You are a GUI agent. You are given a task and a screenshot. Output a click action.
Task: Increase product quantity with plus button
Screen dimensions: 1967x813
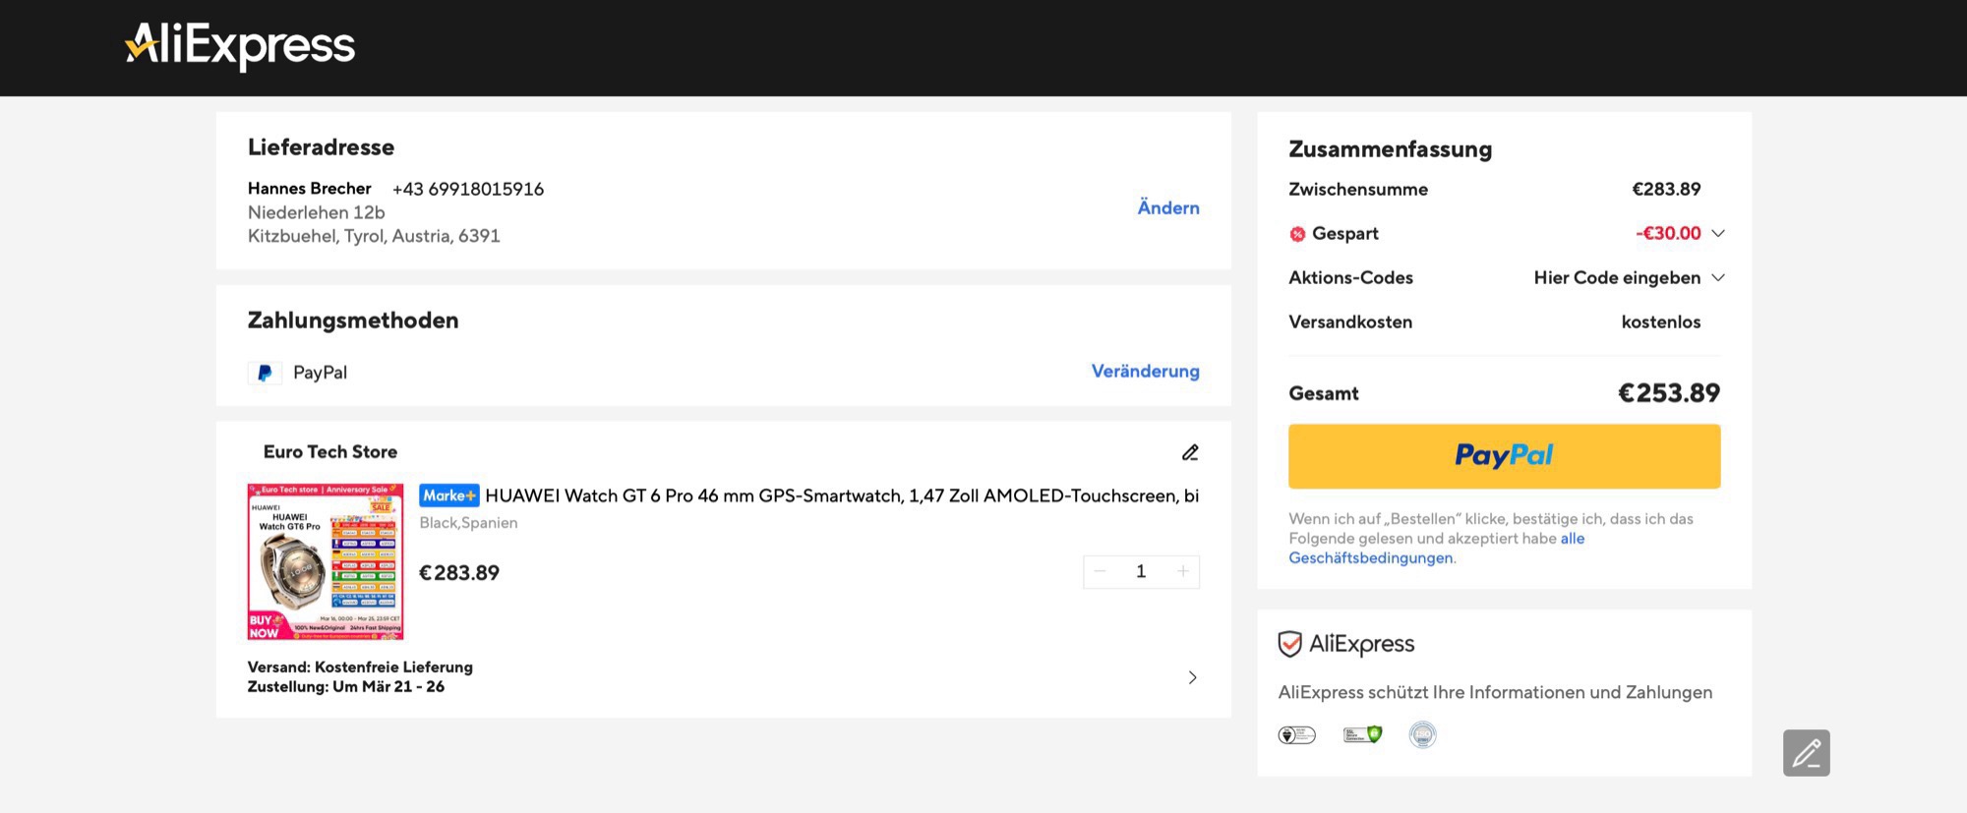tap(1183, 571)
